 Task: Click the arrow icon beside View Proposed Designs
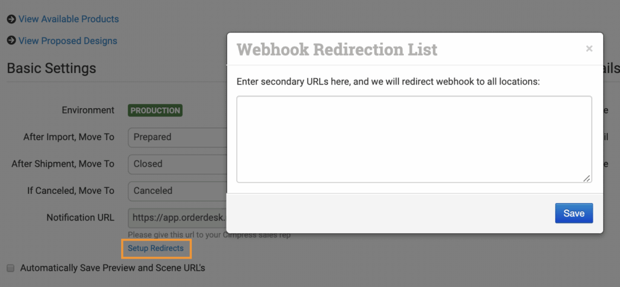pyautogui.click(x=11, y=41)
